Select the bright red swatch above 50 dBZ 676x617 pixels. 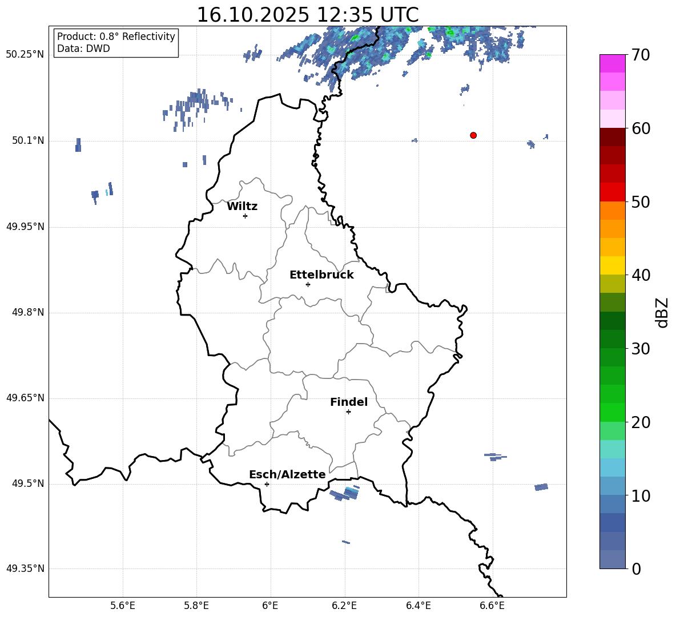[613, 192]
